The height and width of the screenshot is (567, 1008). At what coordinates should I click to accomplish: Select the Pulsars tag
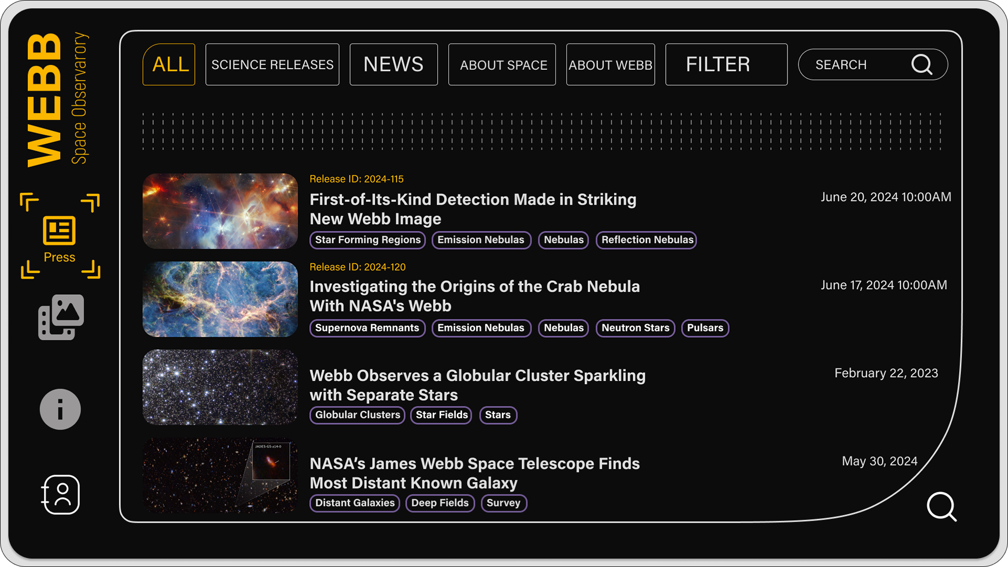pyautogui.click(x=705, y=328)
